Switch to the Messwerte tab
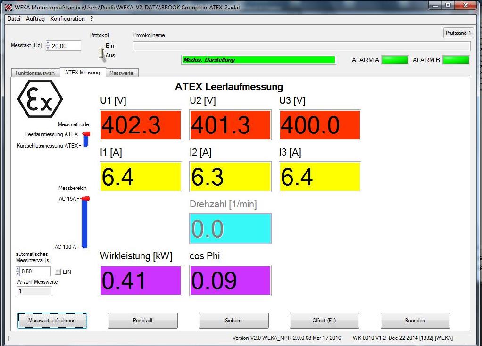This screenshot has height=346, width=482. [121, 73]
